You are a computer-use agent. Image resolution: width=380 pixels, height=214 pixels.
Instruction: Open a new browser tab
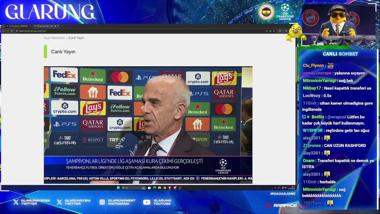62,26
